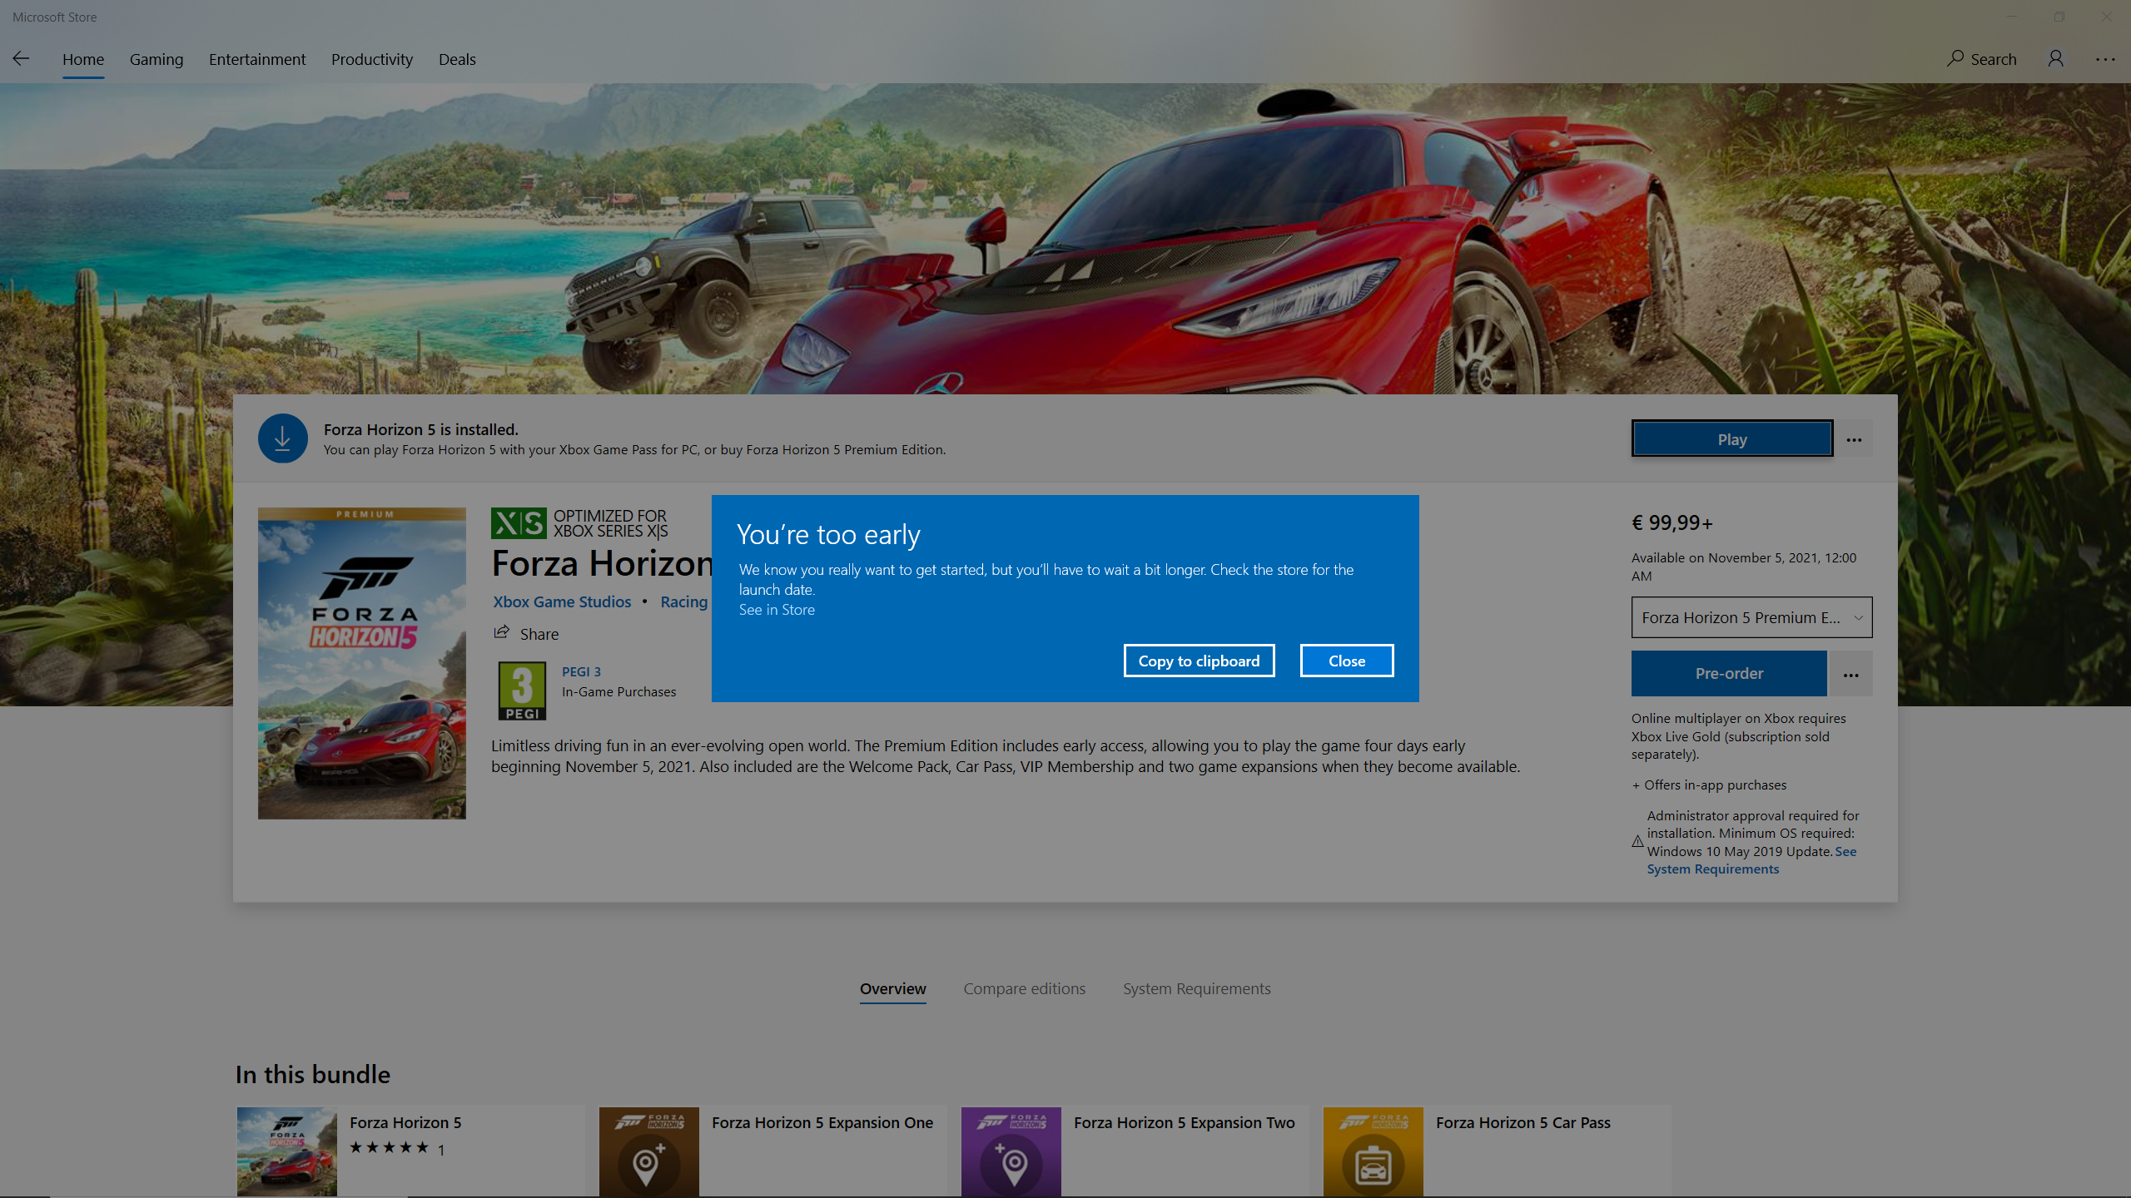The width and height of the screenshot is (2131, 1198).
Task: Open ellipsis menu next to Pre-order button
Action: [x=1850, y=674]
